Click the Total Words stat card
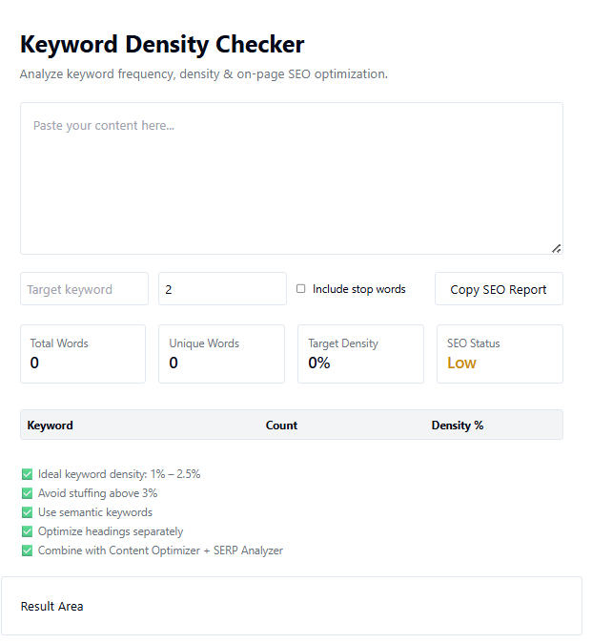This screenshot has width=592, height=644. point(83,354)
